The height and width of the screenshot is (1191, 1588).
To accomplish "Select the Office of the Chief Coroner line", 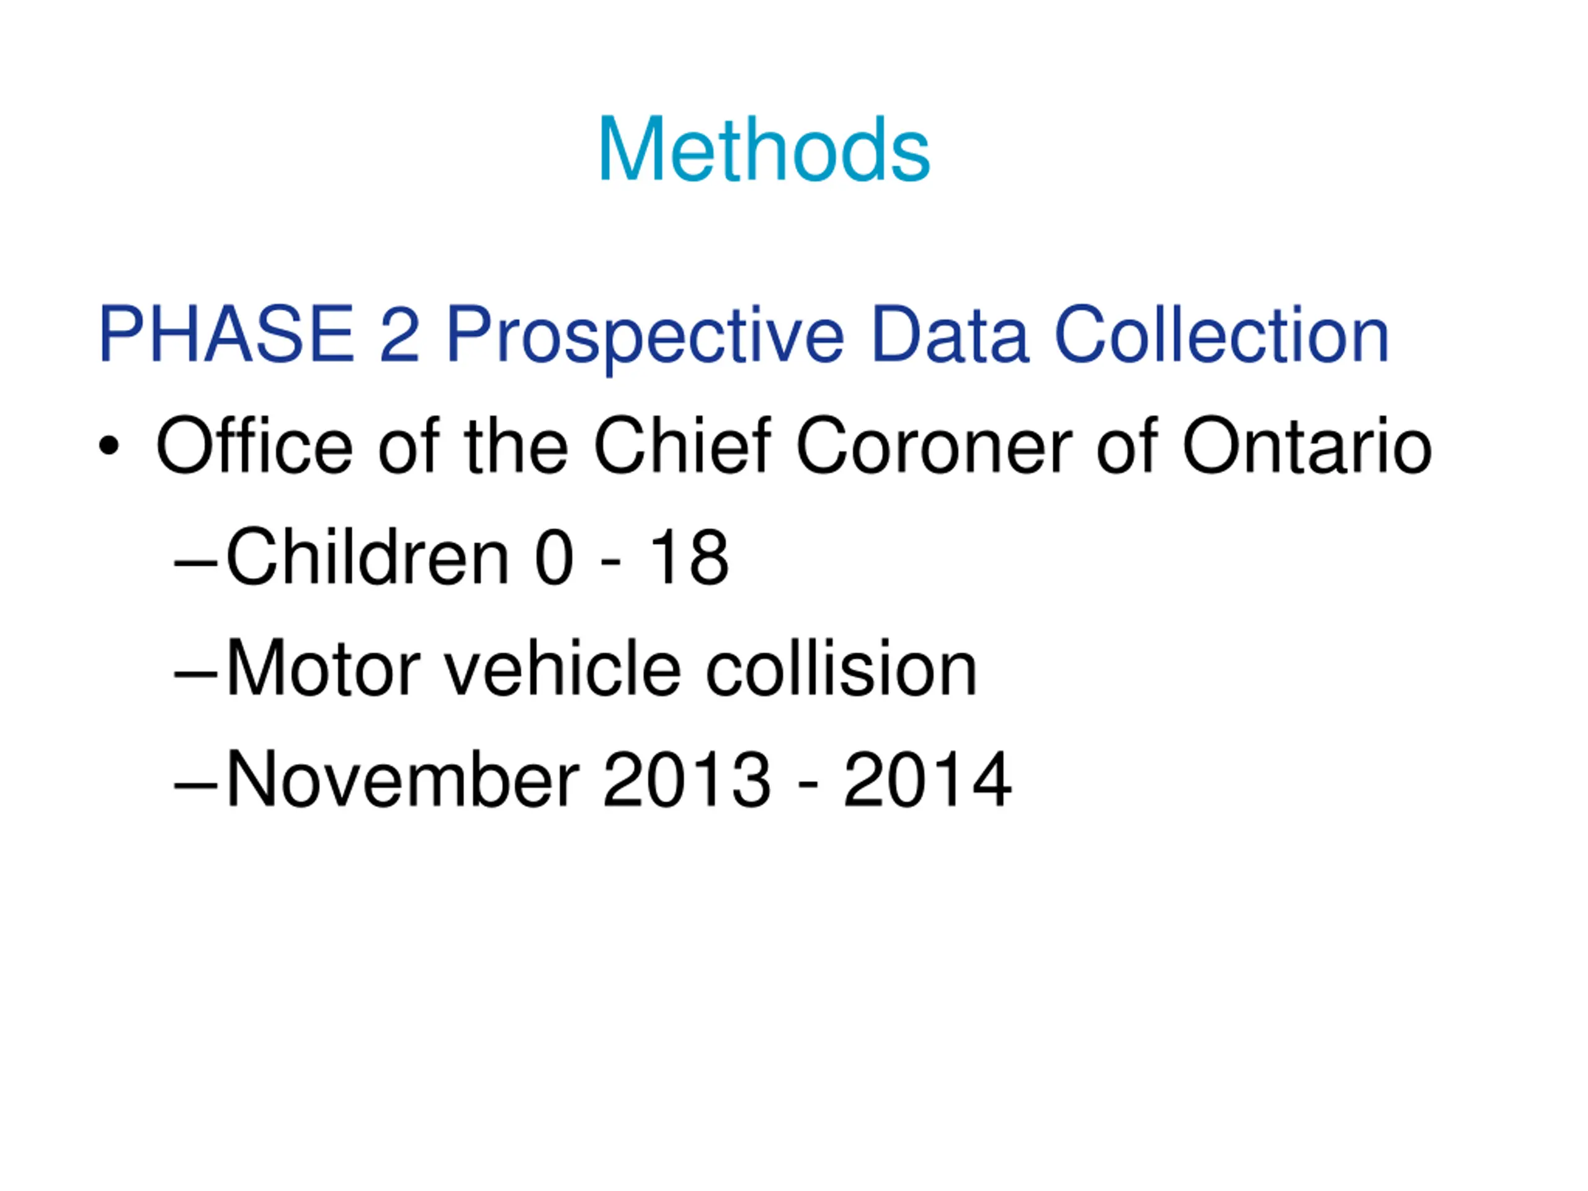I will 794,445.
